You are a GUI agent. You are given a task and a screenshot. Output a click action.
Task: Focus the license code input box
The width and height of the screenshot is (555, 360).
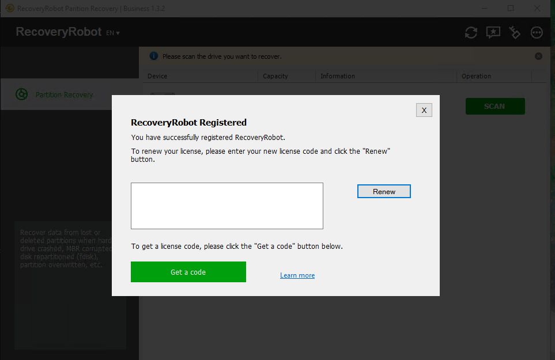tap(227, 206)
